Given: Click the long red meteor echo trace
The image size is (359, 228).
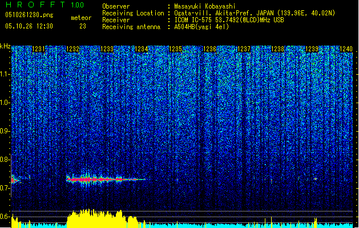Looking at the screenshot, I should 106,180.
